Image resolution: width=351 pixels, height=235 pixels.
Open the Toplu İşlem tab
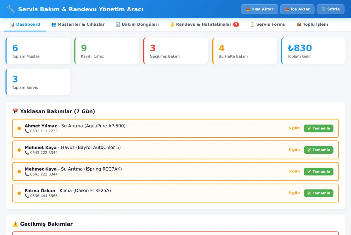312,24
